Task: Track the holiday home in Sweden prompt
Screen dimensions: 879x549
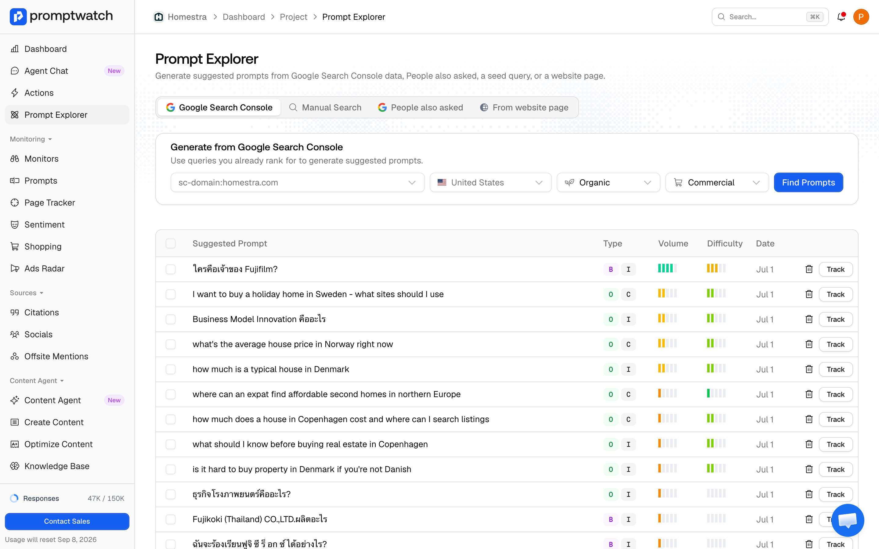Action: pos(835,294)
